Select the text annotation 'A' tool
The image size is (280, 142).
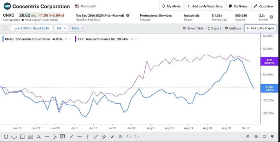[39, 137]
